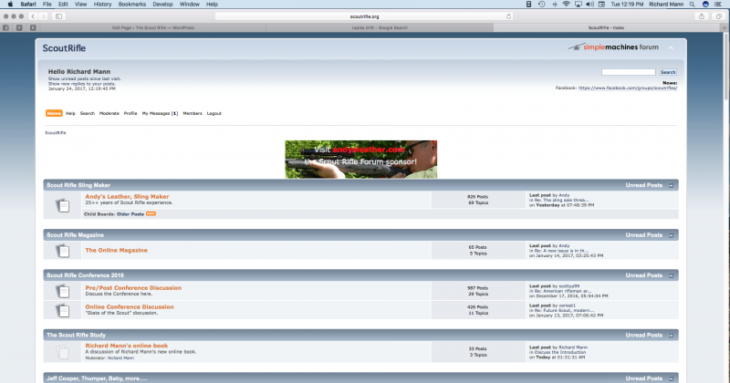
Task: Click the Andy's Leather board folder icon
Action: [x=62, y=205]
